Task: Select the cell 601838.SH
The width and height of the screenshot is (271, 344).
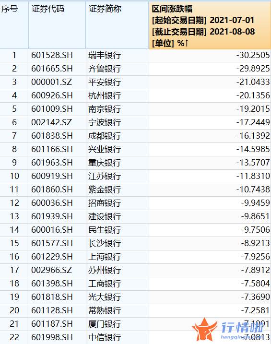Action: click(x=57, y=136)
